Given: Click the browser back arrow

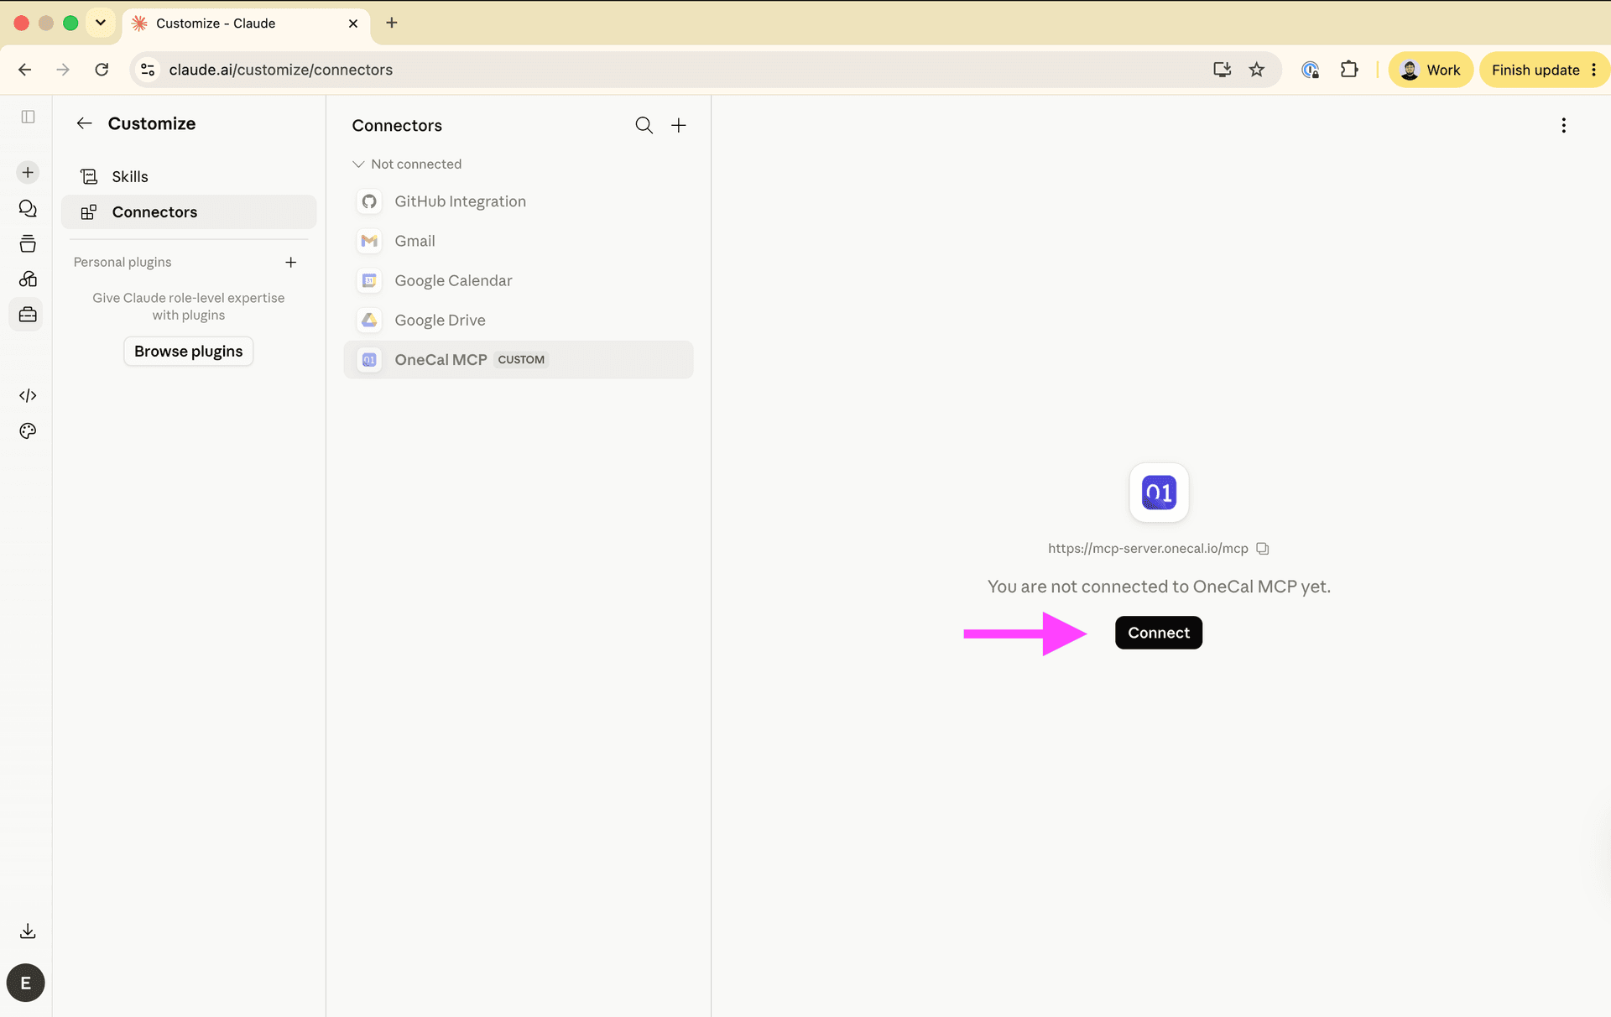Looking at the screenshot, I should [x=25, y=70].
